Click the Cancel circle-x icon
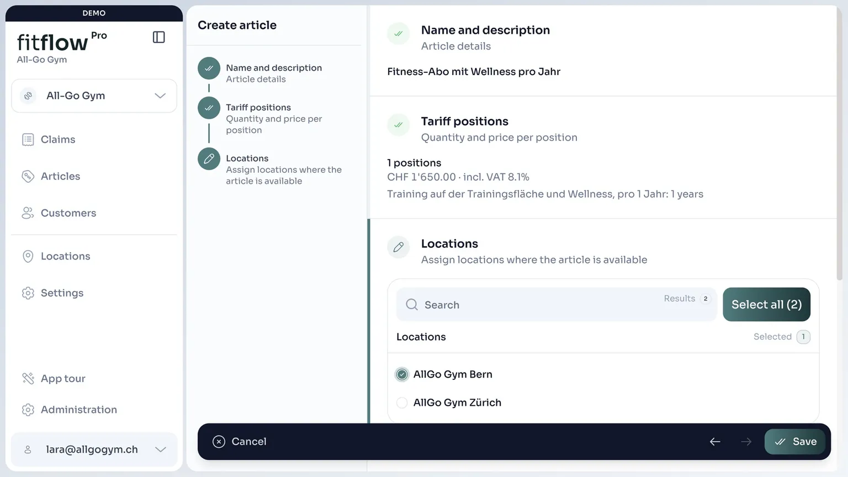The width and height of the screenshot is (848, 477). click(x=219, y=442)
